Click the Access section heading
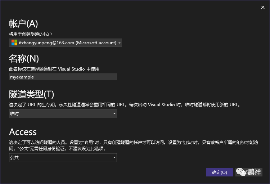Viewport: 270px width, 184px height. click(23, 132)
